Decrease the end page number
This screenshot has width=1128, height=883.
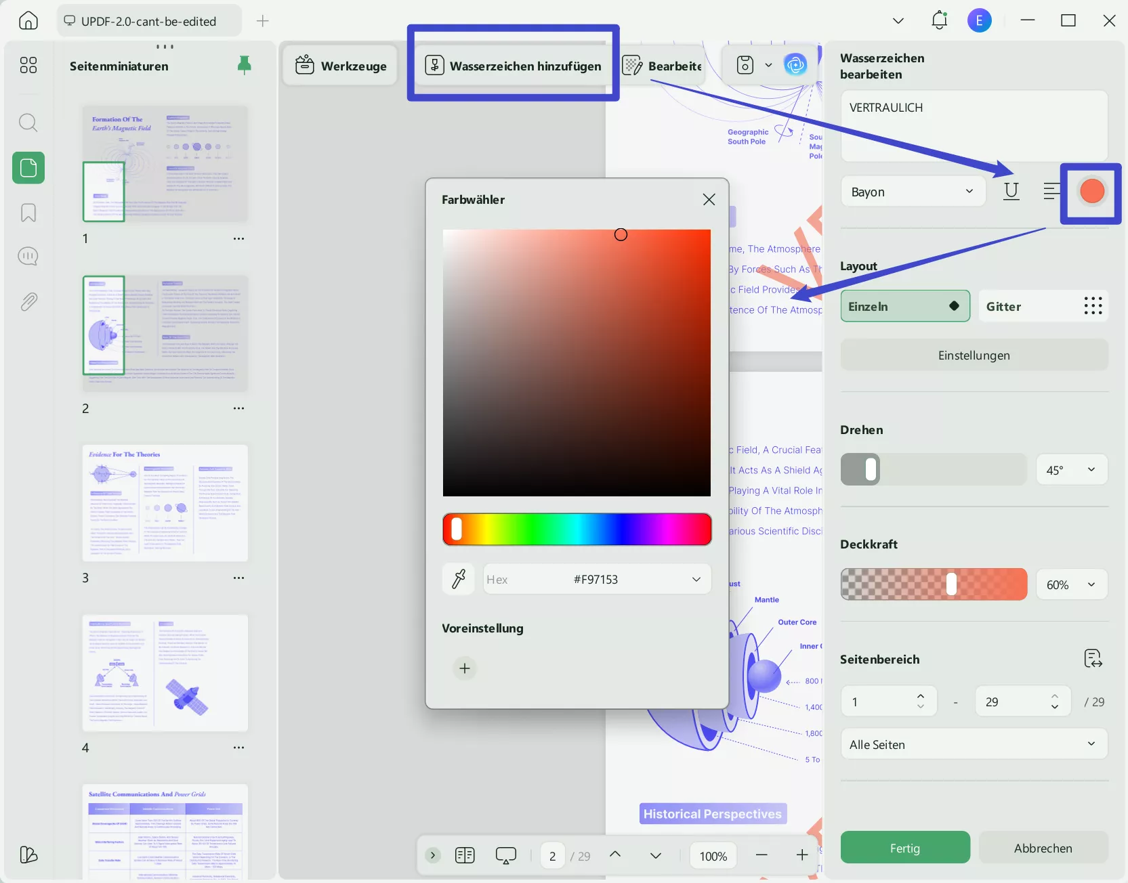point(1055,707)
